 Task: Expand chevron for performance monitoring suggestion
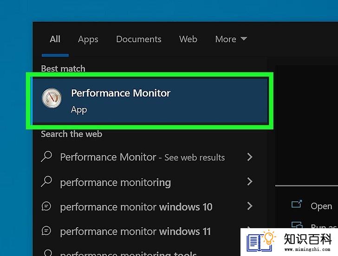tap(250, 182)
